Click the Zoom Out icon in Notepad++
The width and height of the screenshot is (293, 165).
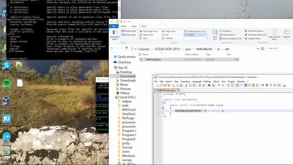[223, 85]
